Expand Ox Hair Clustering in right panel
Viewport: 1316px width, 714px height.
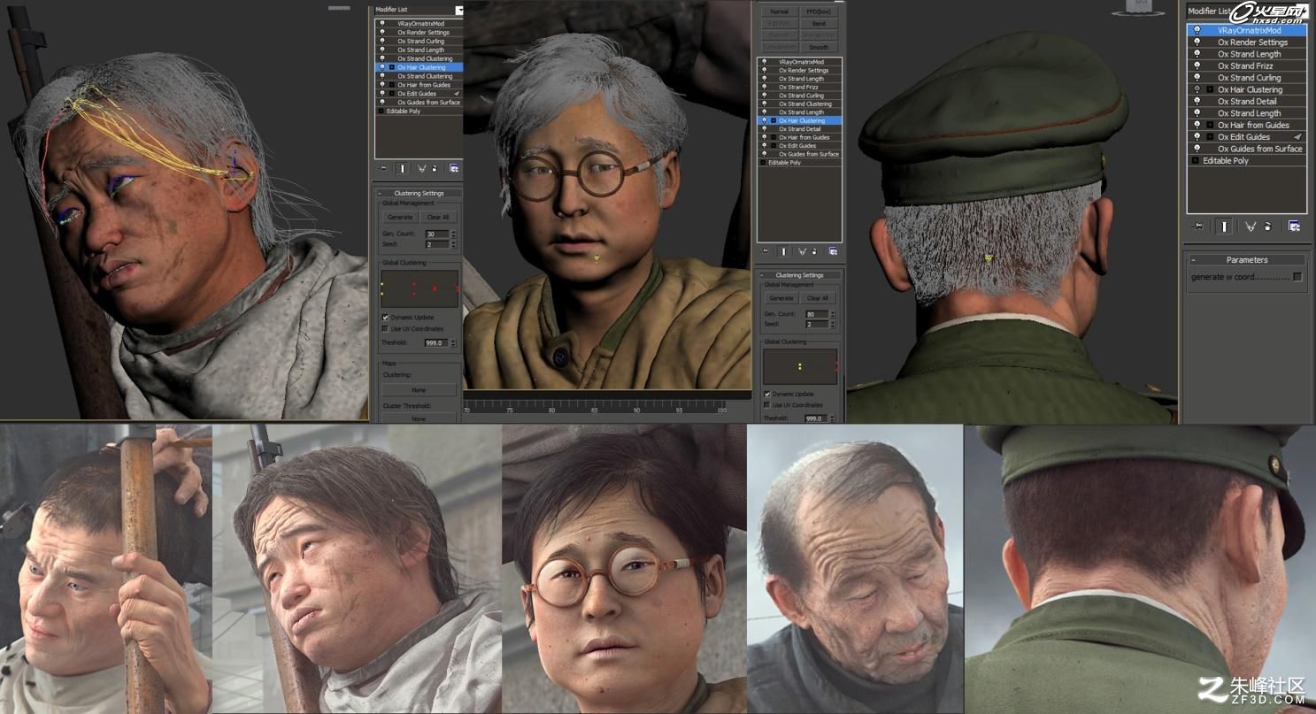pyautogui.click(x=1209, y=89)
